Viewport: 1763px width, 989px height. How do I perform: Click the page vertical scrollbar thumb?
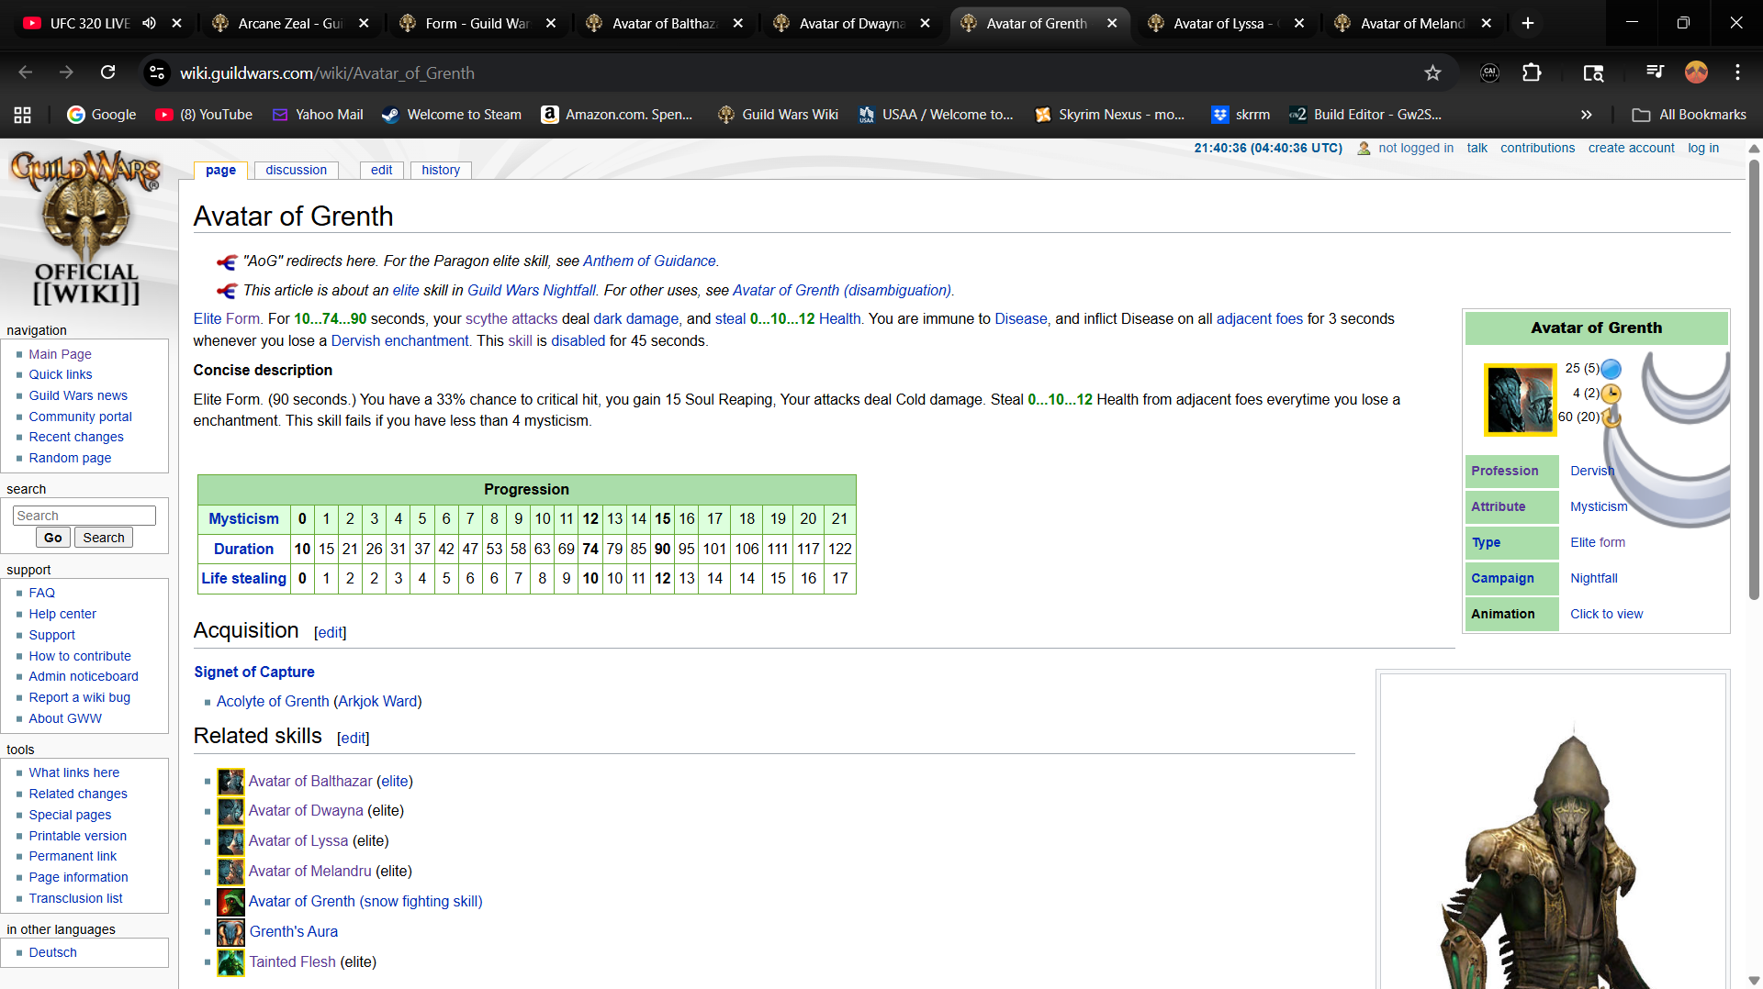(x=1754, y=380)
